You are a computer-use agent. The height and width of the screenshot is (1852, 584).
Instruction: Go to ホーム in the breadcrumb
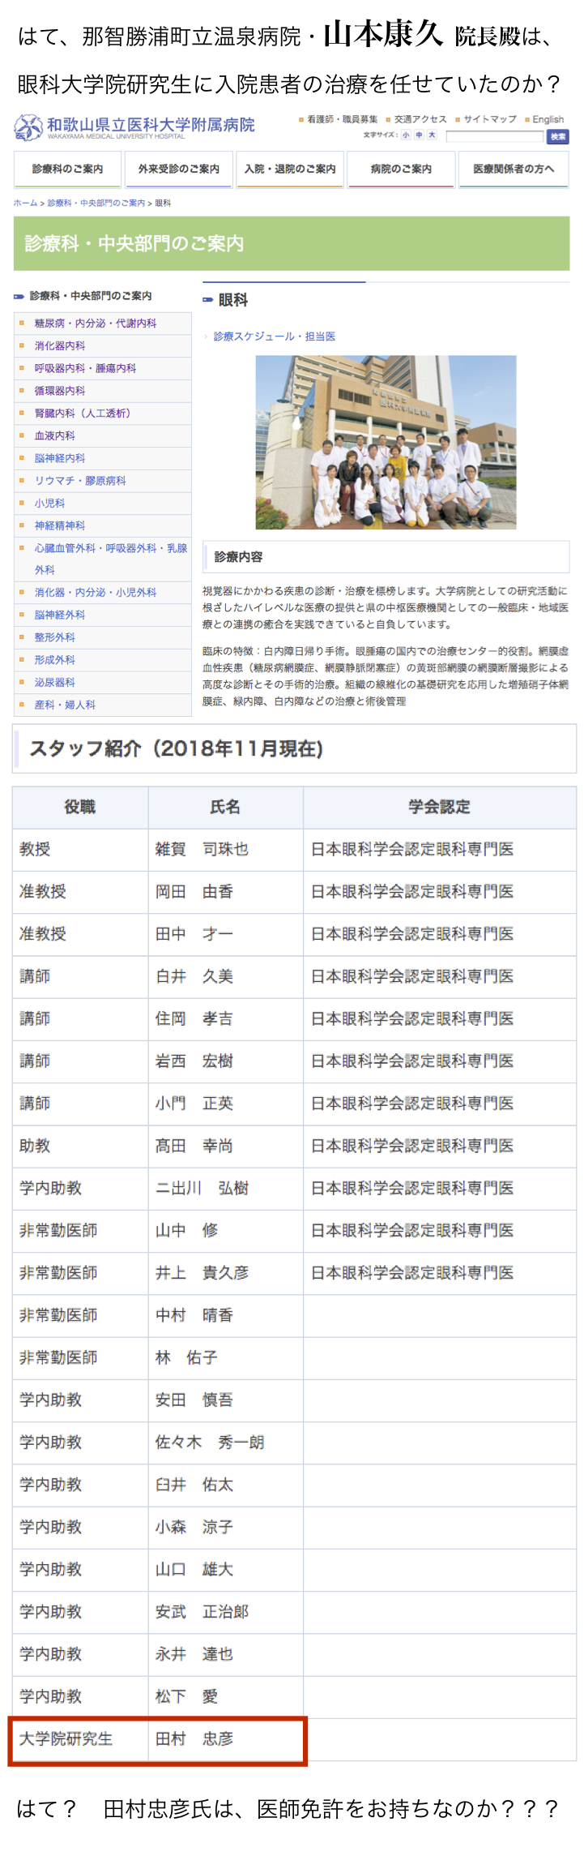point(25,203)
